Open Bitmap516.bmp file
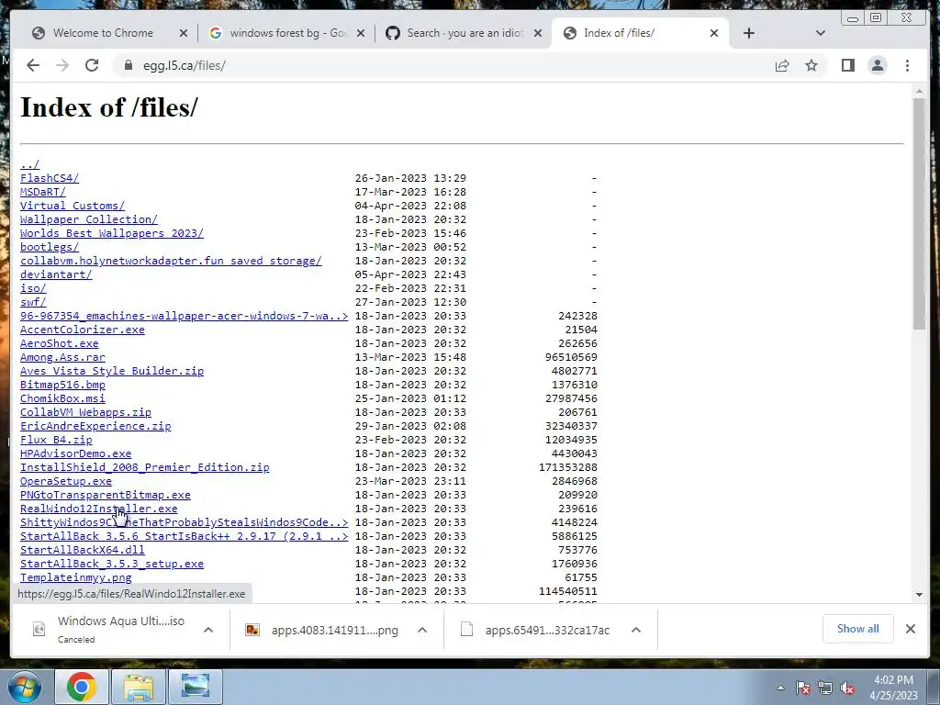 coord(62,385)
